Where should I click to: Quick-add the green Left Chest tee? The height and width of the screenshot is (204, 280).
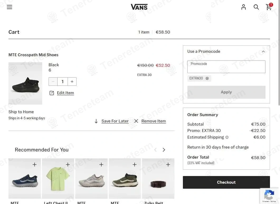[68, 165]
